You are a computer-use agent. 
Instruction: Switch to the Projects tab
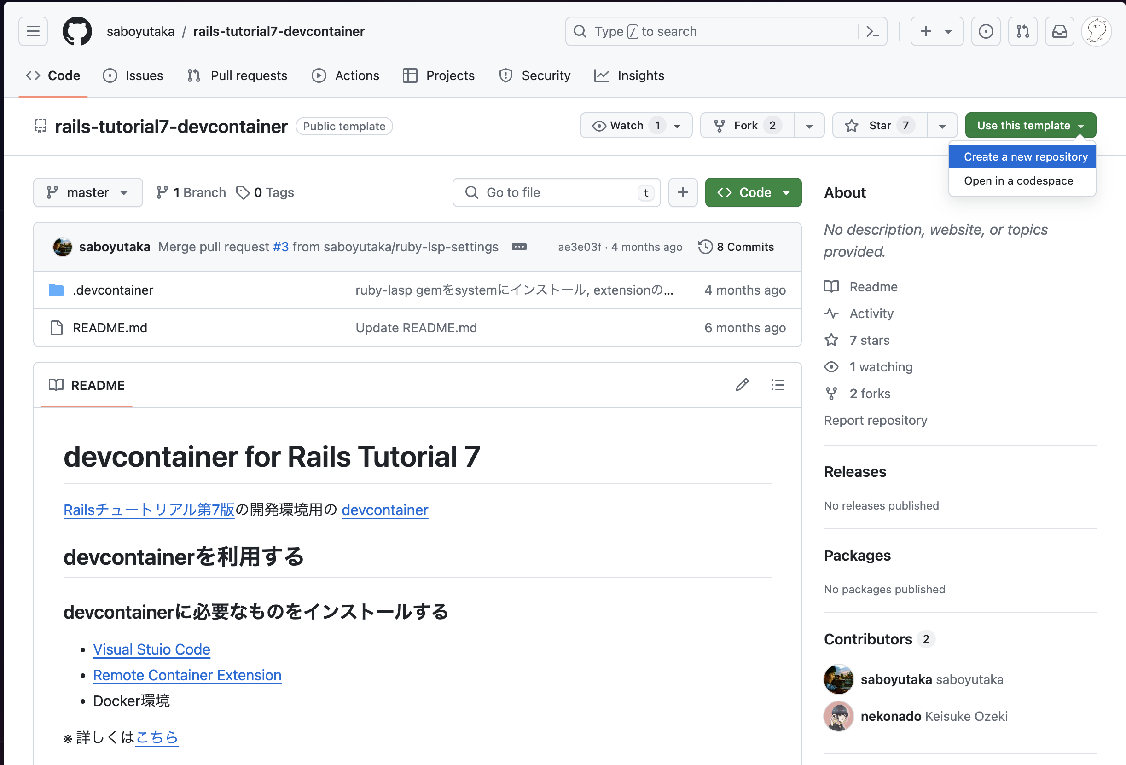pos(439,75)
